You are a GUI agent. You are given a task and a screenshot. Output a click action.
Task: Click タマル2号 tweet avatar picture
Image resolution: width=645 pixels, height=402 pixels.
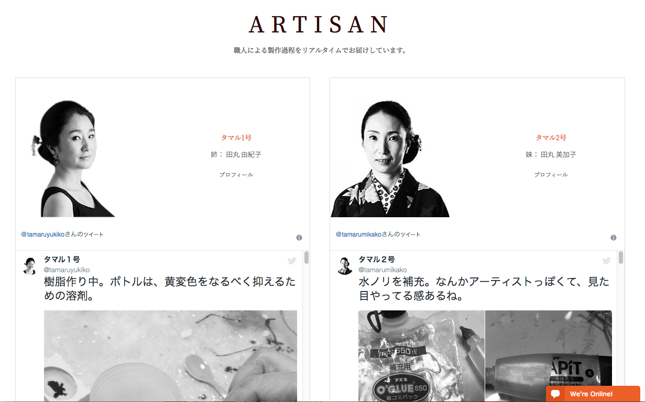(x=345, y=265)
